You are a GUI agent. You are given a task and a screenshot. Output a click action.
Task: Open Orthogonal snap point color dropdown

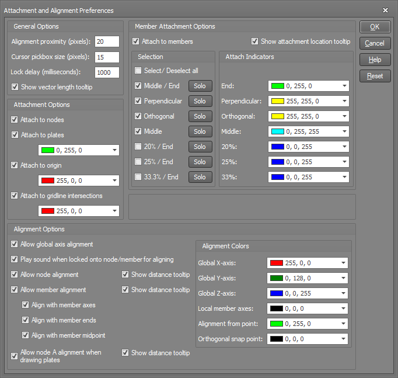pos(308,339)
